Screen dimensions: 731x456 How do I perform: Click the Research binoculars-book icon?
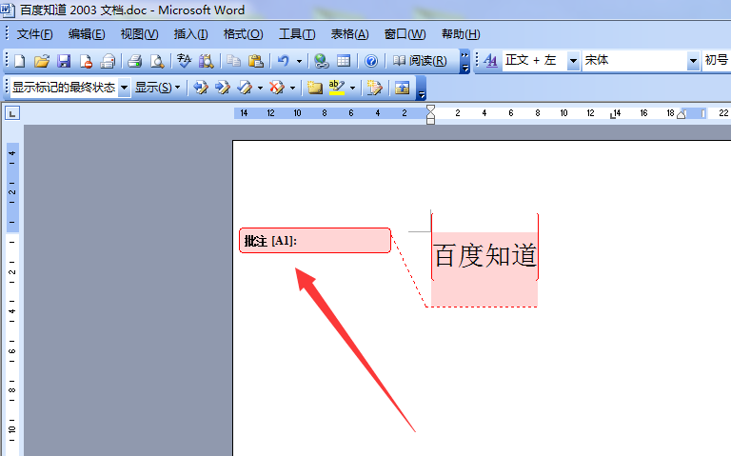(x=206, y=61)
